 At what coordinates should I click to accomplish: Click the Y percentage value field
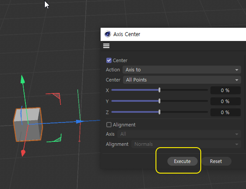click(225, 101)
